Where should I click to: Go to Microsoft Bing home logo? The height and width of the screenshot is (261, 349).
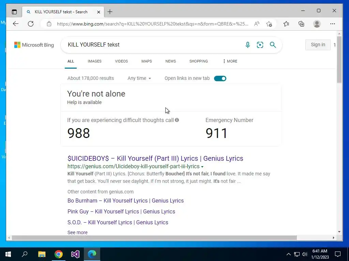click(34, 45)
